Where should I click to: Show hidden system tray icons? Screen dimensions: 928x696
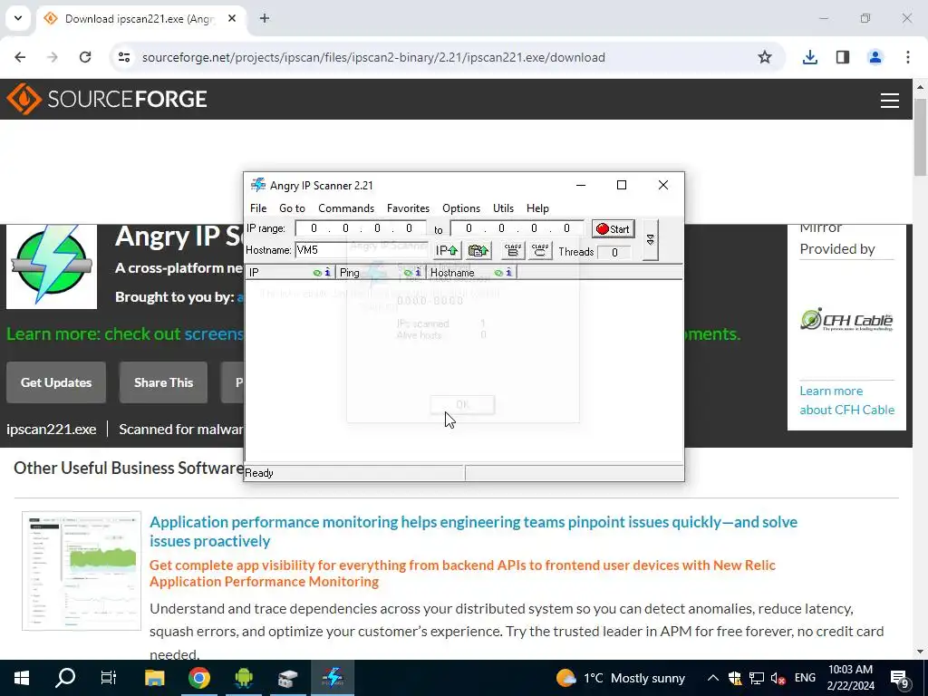(x=713, y=678)
